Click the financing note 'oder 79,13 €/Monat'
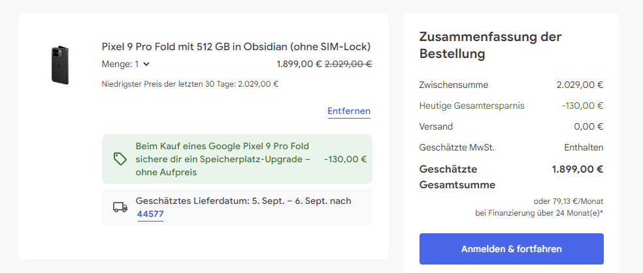The height and width of the screenshot is (273, 643). pyautogui.click(x=569, y=201)
